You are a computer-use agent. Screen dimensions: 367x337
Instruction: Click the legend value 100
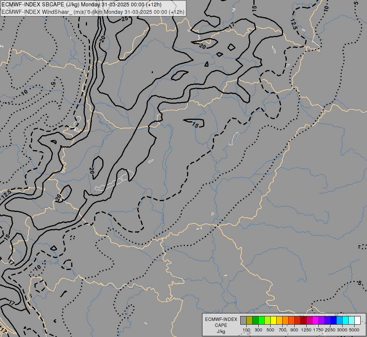coord(246,330)
